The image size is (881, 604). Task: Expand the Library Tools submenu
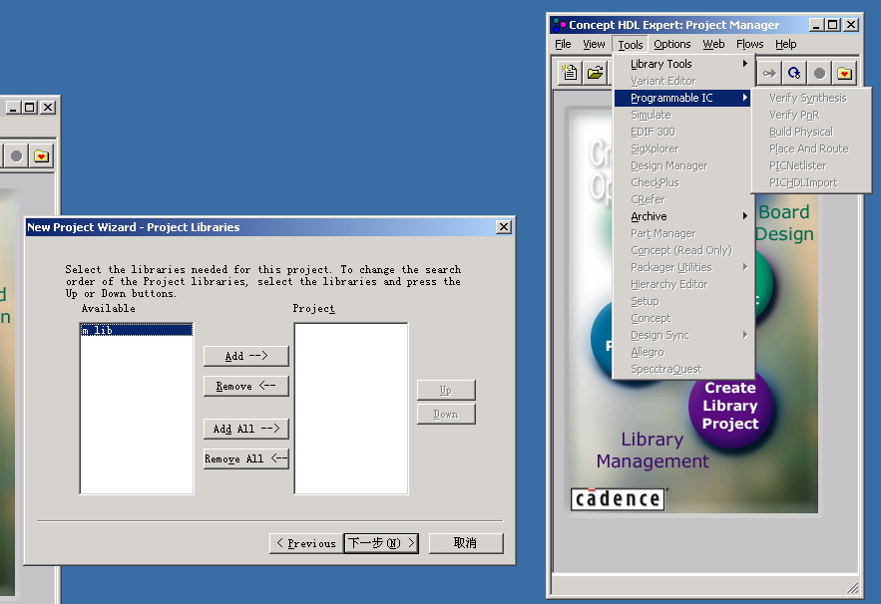point(682,64)
